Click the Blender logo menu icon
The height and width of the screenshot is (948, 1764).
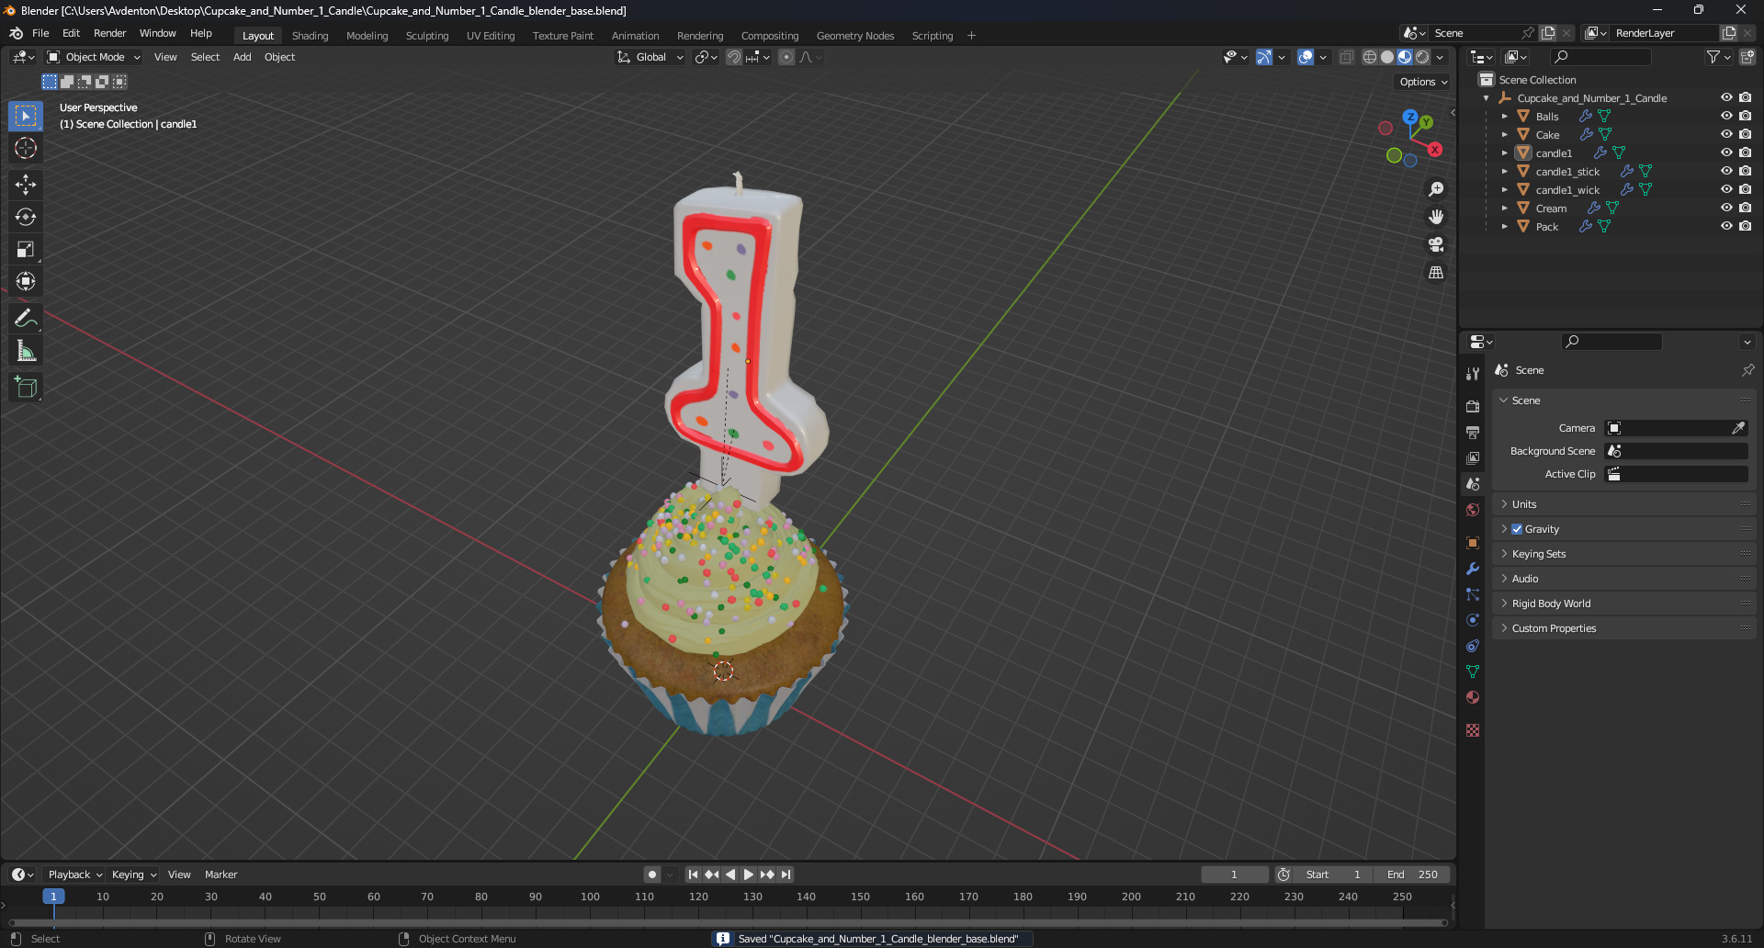[17, 33]
